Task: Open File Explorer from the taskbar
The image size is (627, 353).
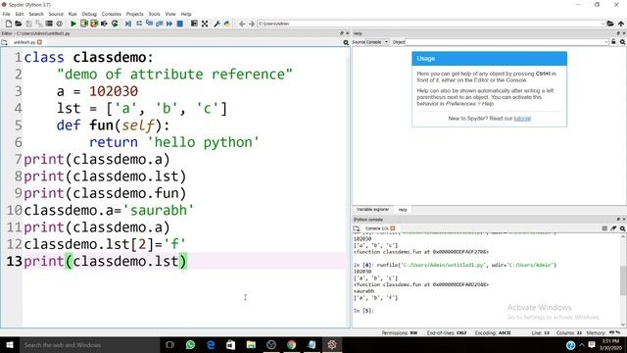Action: (251, 345)
